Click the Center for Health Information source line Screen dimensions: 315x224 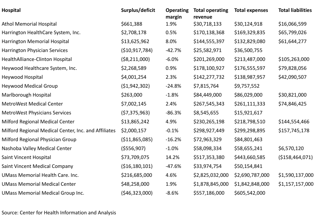59,213
